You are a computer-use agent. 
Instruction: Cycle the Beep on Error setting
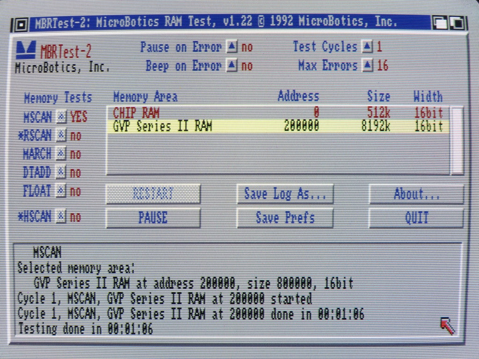pyautogui.click(x=232, y=65)
